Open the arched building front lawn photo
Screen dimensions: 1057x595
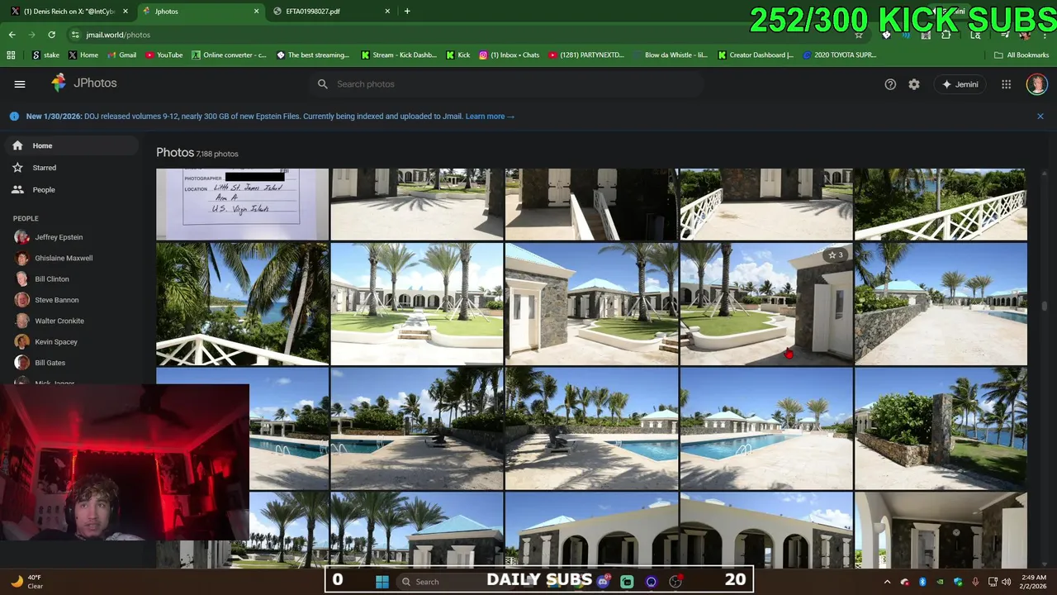[417, 303]
